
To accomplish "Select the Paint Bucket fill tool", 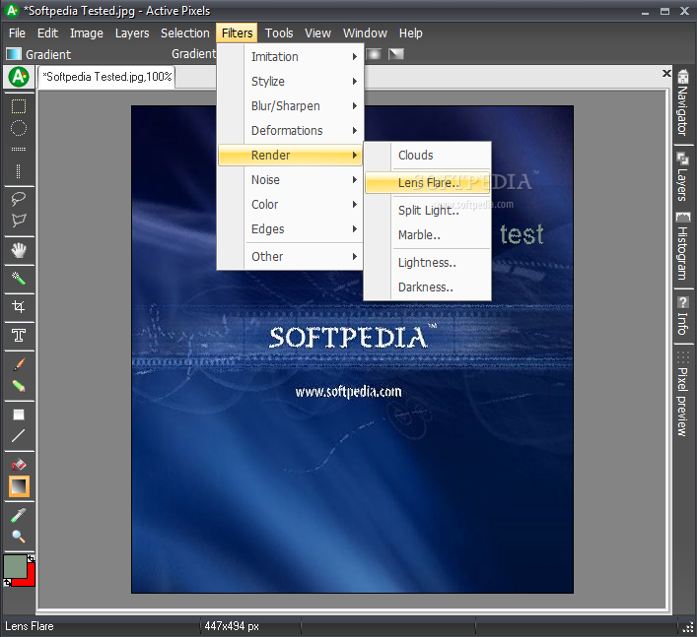I will (x=18, y=465).
